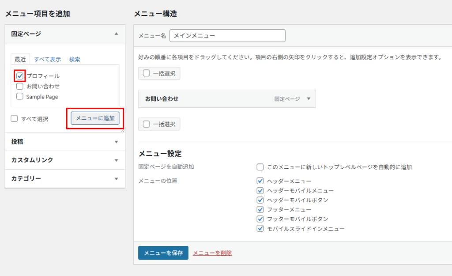The height and width of the screenshot is (276, 452).
Task: Uncheck the ヘッダーメニュー location checkbox
Action: (x=260, y=181)
